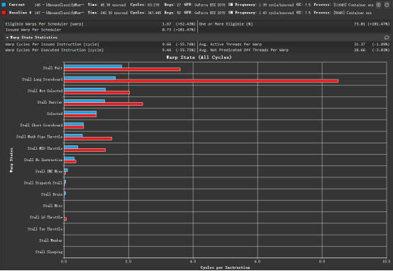This screenshot has height=271, width=393.
Task: Click 'Issued Warp Per Scheduler' metric
Action: click(33, 30)
